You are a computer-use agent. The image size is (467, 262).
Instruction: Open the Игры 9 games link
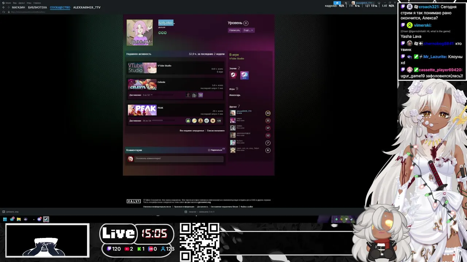[x=233, y=89]
